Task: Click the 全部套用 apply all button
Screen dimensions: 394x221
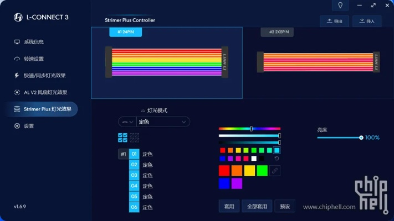Action: (257, 206)
